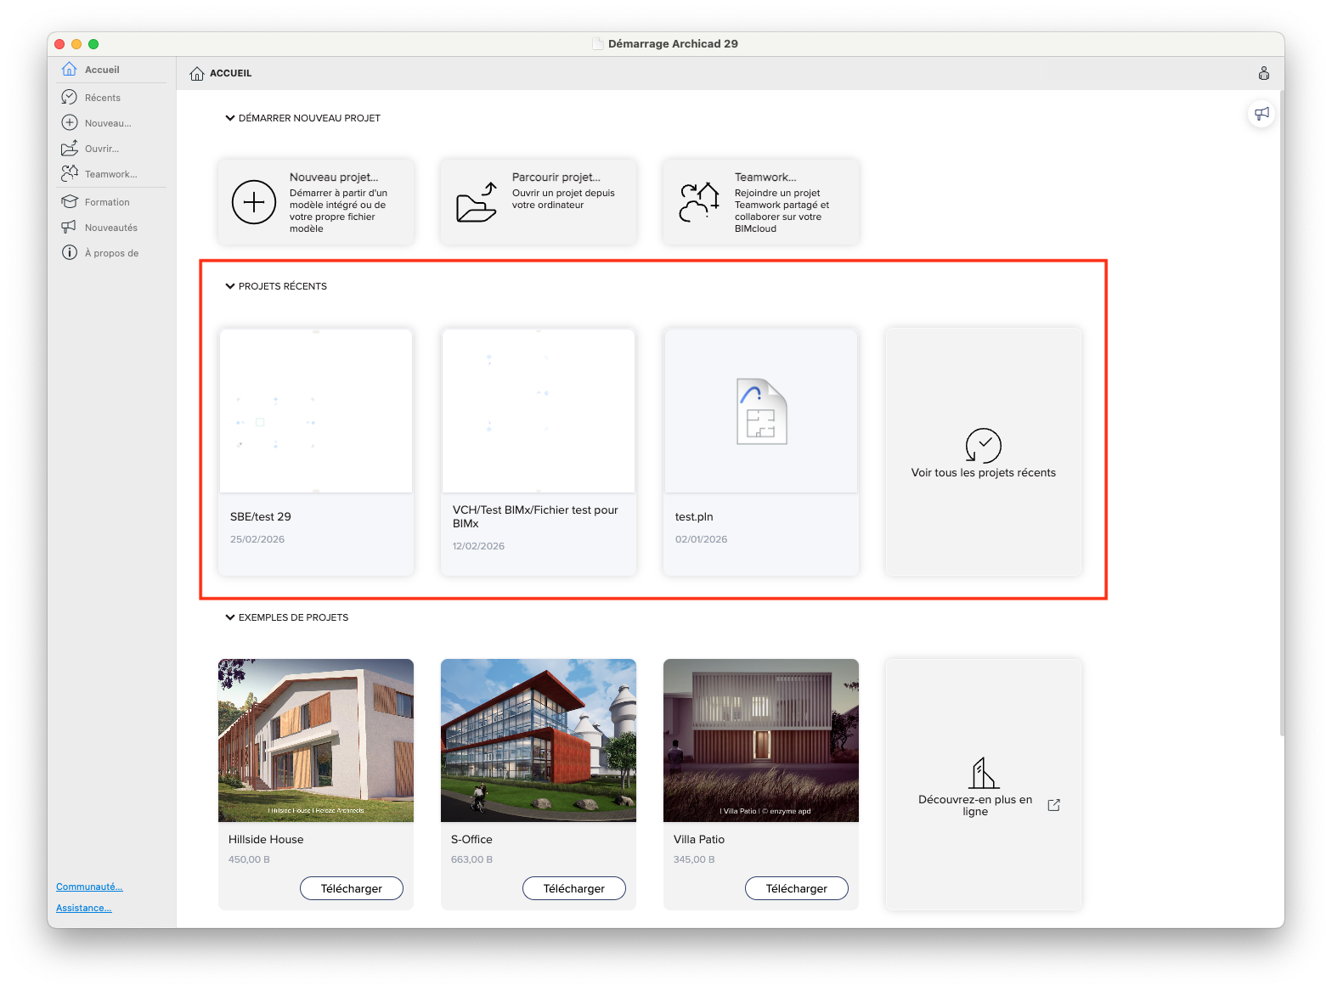Select Nouveautés in the sidebar

pos(111,228)
